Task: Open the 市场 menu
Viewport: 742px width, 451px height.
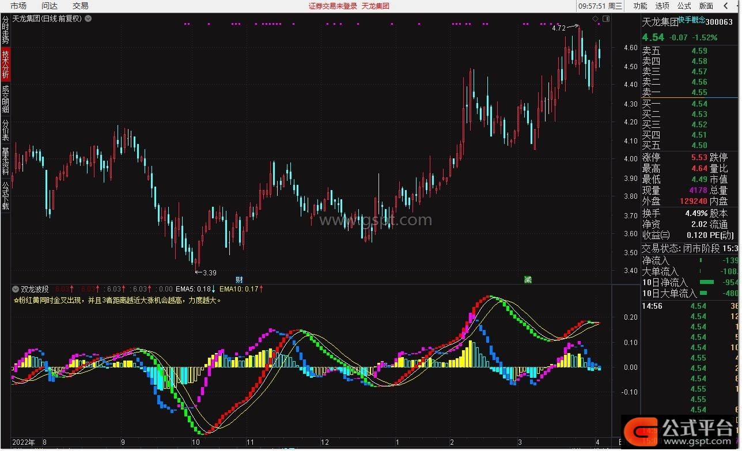Action: point(18,6)
